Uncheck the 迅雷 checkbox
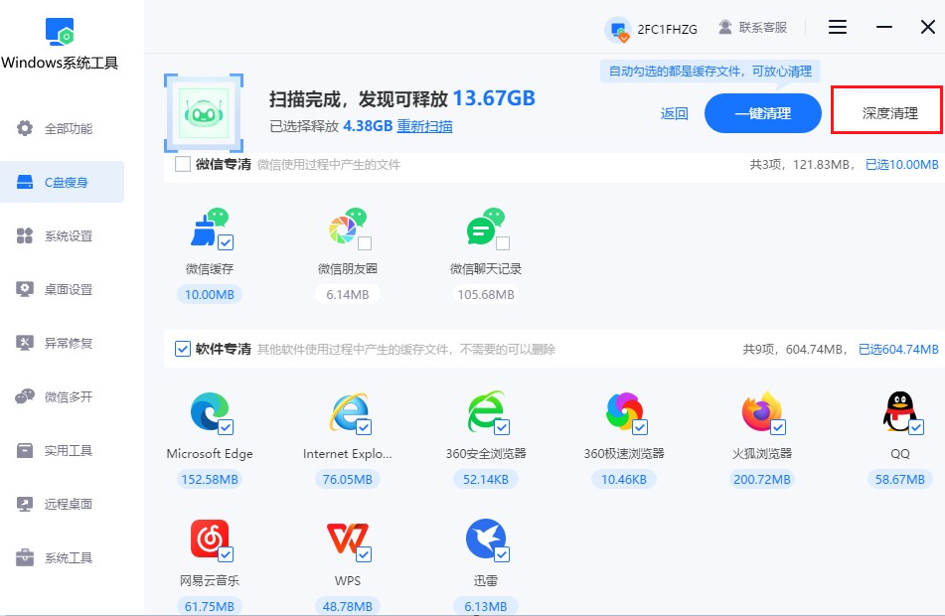The width and height of the screenshot is (945, 616). (x=502, y=554)
